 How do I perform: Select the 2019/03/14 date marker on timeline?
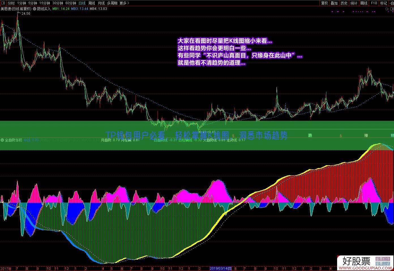click(x=221, y=268)
